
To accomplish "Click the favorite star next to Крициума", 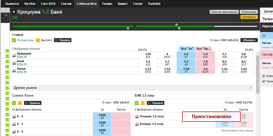I will (14, 12).
